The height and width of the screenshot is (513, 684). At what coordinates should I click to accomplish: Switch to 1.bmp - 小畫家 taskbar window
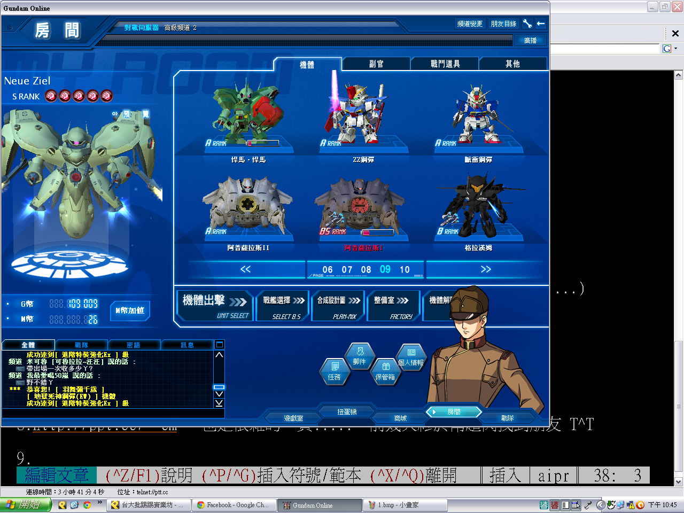click(406, 505)
